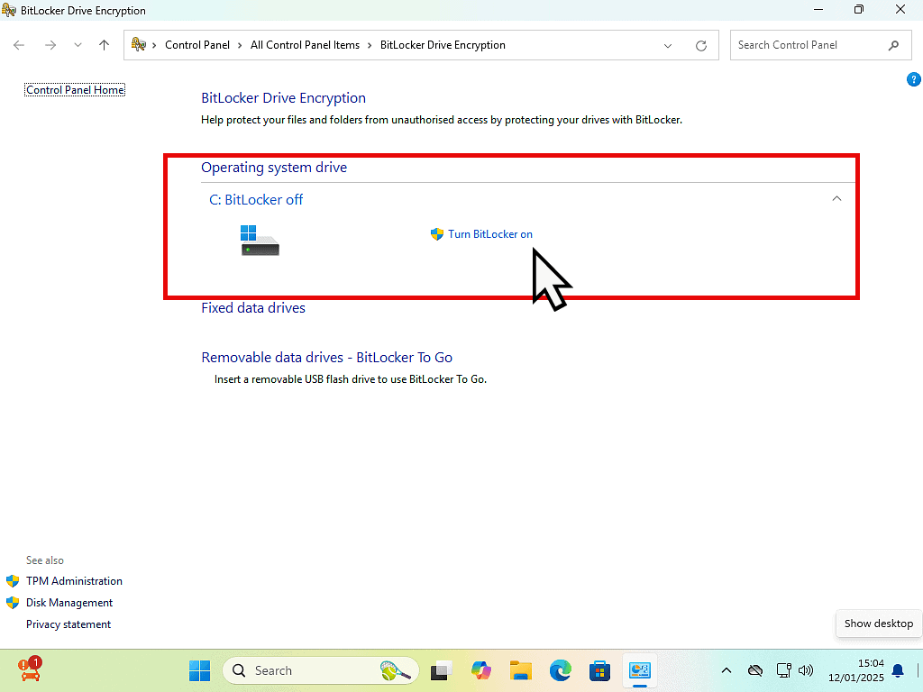Viewport: 923px width, 692px height.
Task: Select Control Panel breadcrumb in address bar
Action: [x=197, y=45]
